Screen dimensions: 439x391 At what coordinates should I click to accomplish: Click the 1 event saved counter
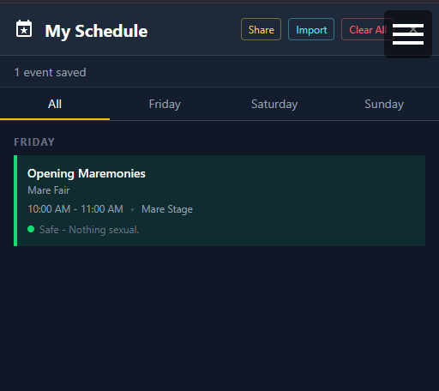[x=50, y=72]
